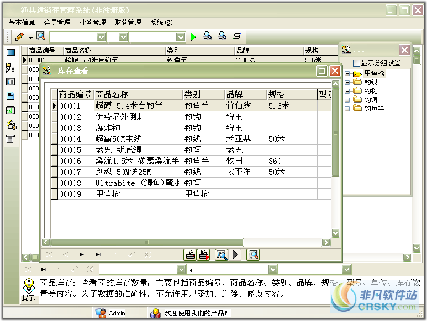Click the pencil edit icon in main toolbar
427x321 pixels.
(20, 37)
